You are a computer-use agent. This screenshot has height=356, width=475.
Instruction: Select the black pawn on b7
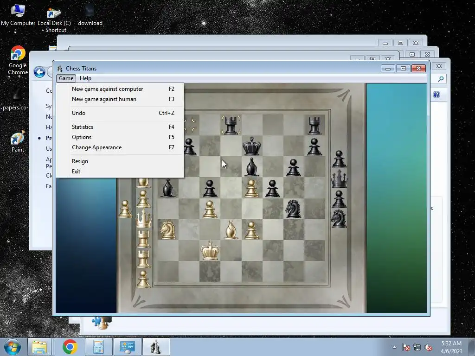point(189,147)
